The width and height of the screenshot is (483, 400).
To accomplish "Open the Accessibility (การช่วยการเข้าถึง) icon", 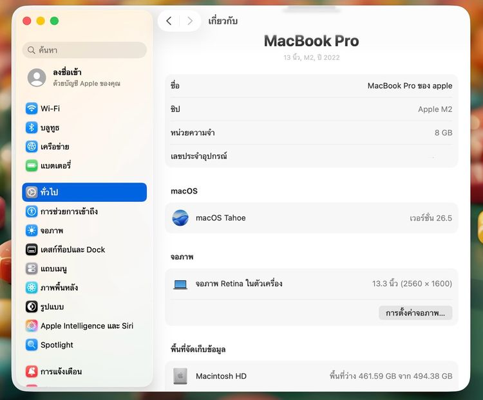I will (x=32, y=212).
